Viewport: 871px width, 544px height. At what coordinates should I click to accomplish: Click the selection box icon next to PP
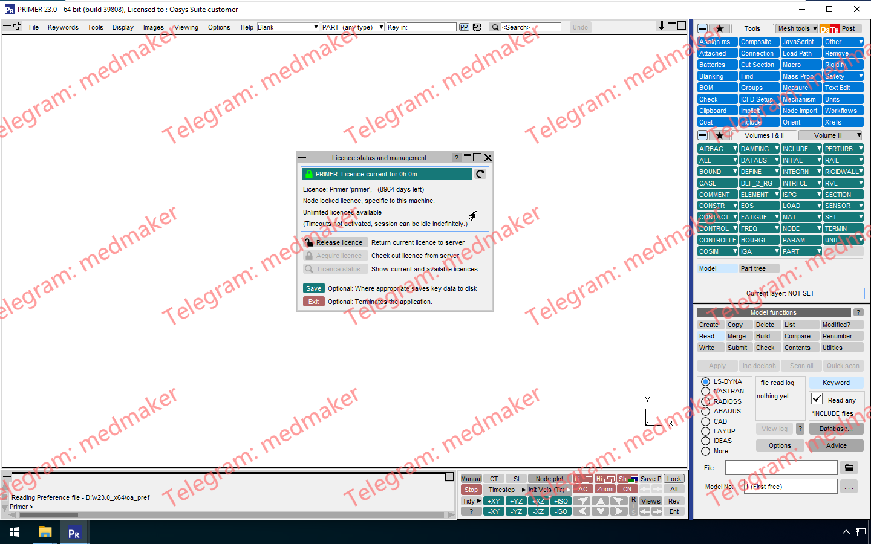click(477, 27)
